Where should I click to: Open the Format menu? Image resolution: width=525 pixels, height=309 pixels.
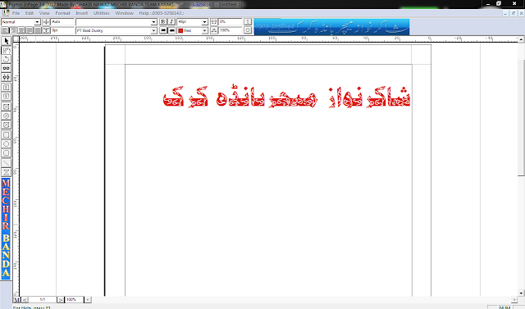click(x=62, y=13)
